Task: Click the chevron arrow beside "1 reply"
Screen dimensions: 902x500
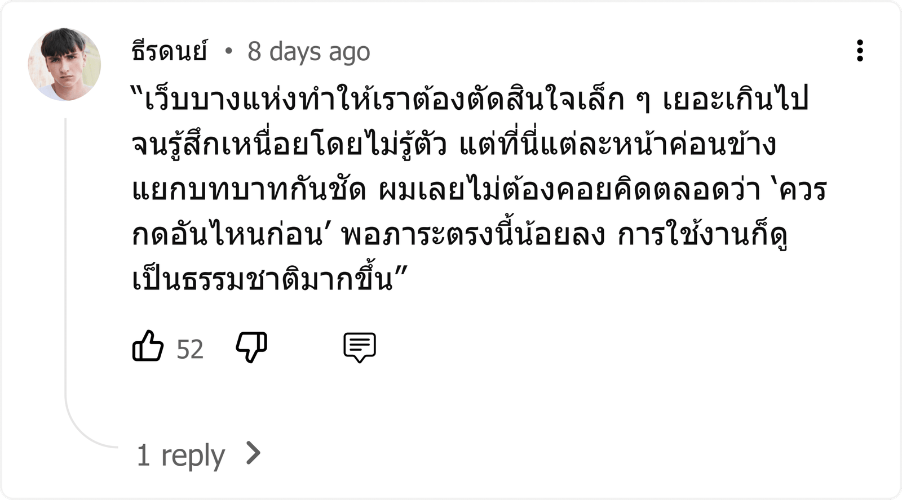Action: point(254,453)
